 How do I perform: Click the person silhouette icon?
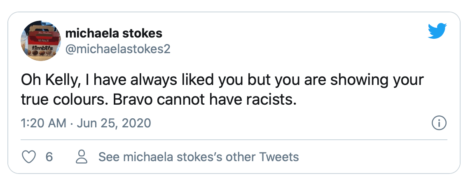82,157
